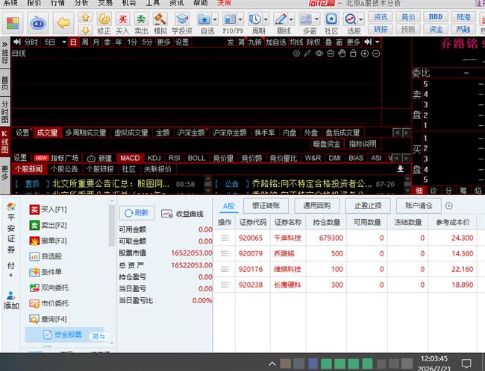Viewport: 485px width, 371px height.
Task: Toggle the 窗 window option on chart bar
Action: pos(339,42)
